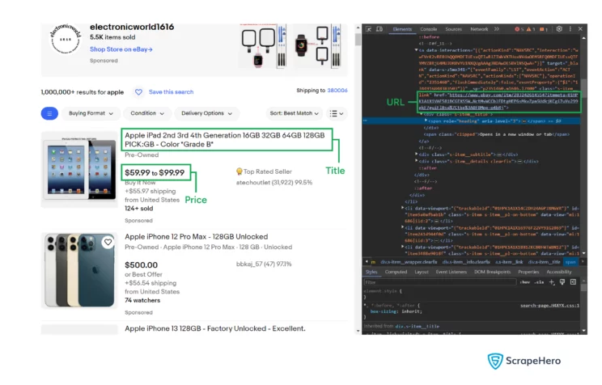The image size is (602, 385).
Task: Open Apple iPhone 13 128GB listing title
Action: 215,328
